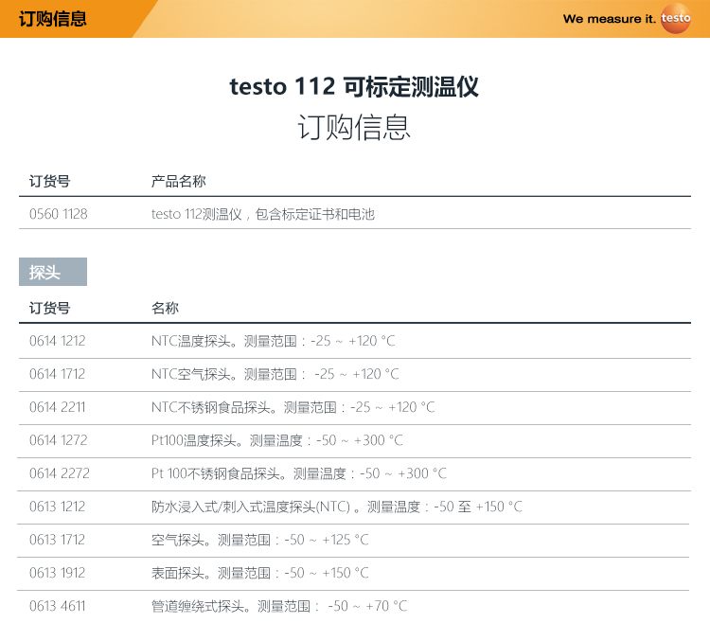This screenshot has width=710, height=623.
Task: Select order number 0614 2211
Action: [58, 407]
